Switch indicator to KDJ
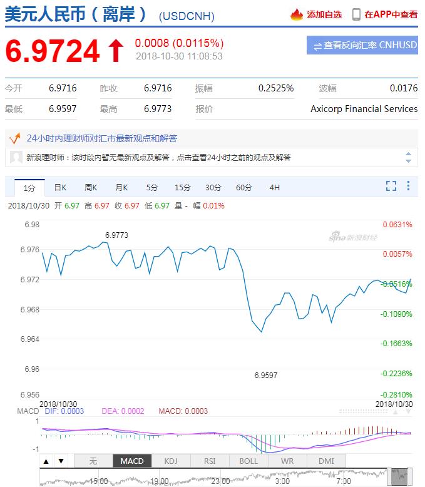This screenshot has height=487, width=425. click(x=171, y=461)
